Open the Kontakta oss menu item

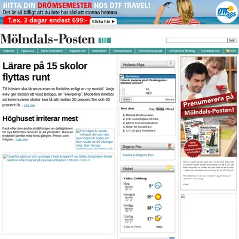(210, 51)
